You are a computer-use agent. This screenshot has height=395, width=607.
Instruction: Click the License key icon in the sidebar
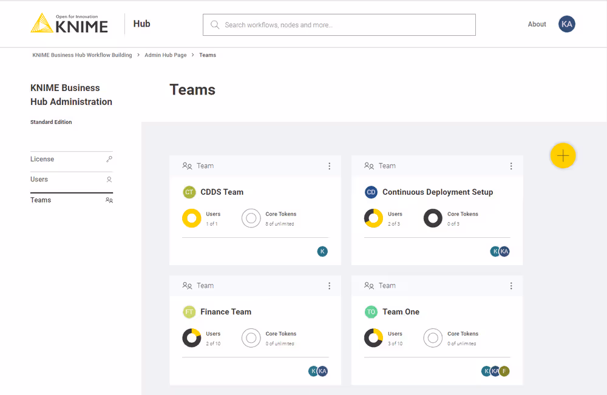coord(109,159)
